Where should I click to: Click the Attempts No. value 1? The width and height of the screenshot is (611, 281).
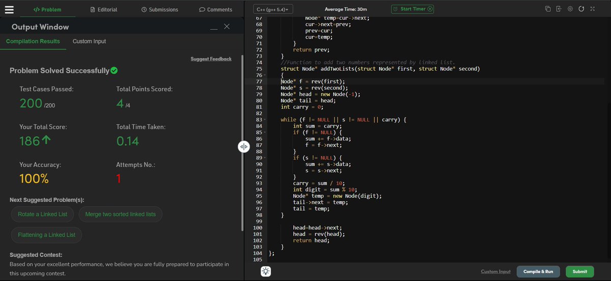[x=119, y=178]
